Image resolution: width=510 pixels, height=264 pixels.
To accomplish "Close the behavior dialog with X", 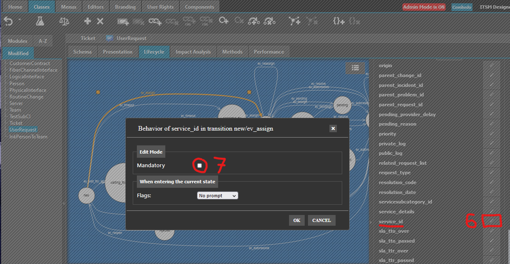I will [x=333, y=128].
